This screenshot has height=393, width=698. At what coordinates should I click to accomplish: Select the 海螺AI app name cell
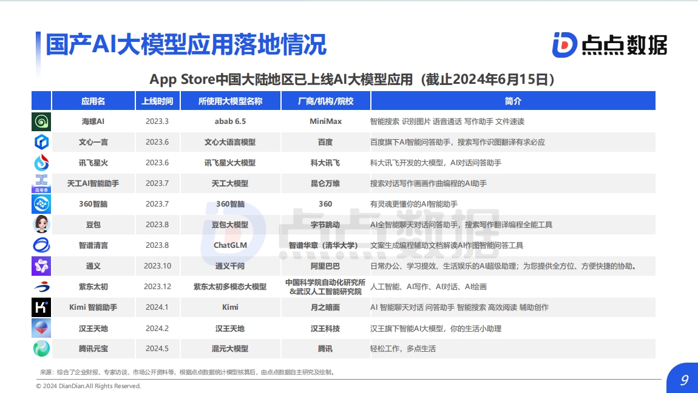[x=93, y=121]
